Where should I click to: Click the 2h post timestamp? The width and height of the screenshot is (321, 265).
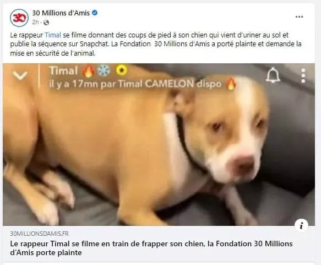(35, 22)
